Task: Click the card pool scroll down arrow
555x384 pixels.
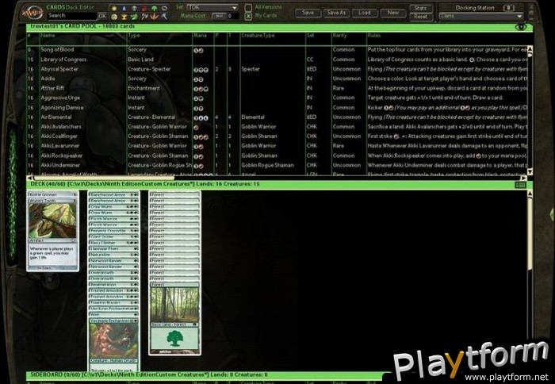Action: click(530, 172)
